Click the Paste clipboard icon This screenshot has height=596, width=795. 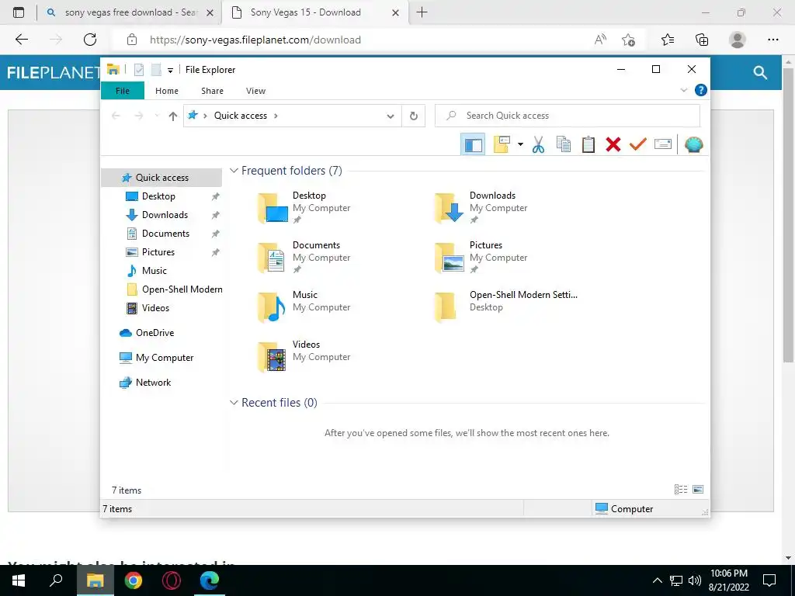(x=588, y=145)
